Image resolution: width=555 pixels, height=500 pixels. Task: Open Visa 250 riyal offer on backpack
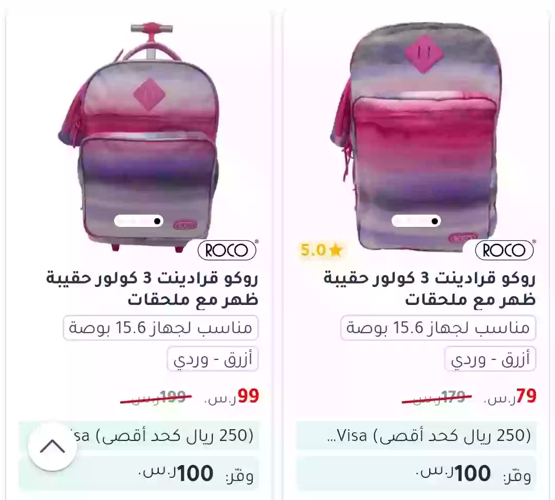(x=417, y=436)
